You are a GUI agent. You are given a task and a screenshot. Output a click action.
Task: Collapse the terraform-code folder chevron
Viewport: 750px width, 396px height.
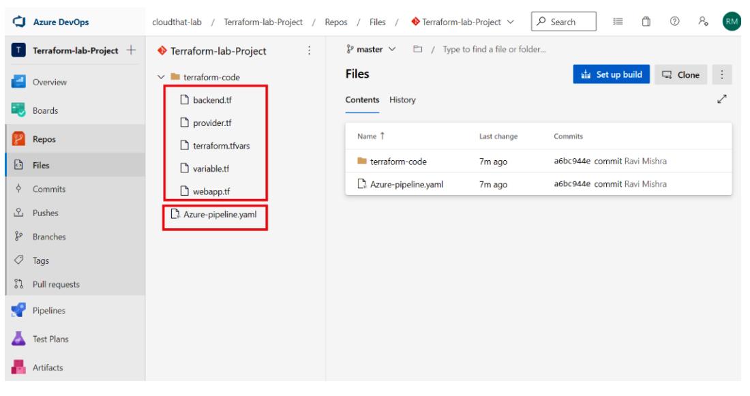tap(161, 77)
